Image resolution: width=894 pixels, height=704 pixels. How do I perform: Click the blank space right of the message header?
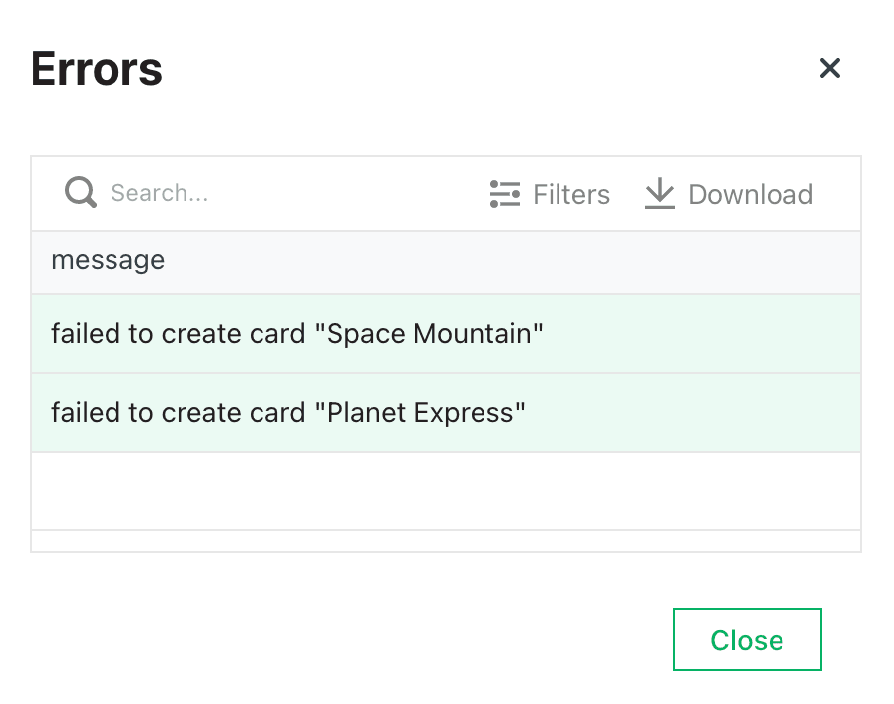tap(513, 262)
